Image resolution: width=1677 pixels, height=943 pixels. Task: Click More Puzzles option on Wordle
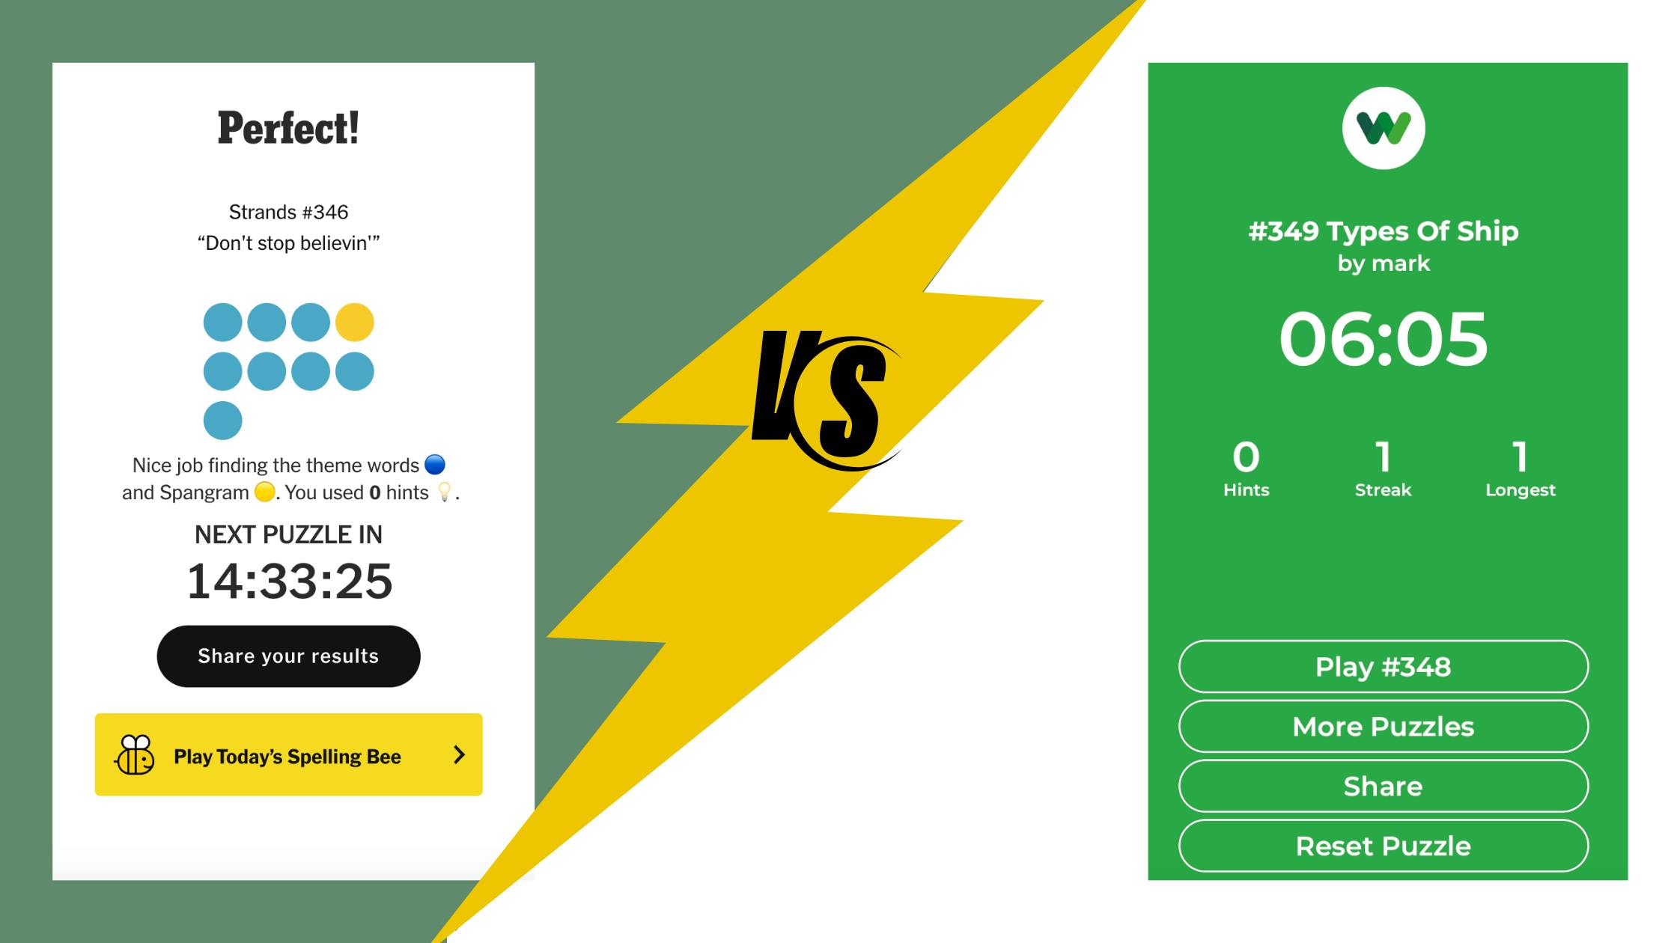click(1384, 727)
